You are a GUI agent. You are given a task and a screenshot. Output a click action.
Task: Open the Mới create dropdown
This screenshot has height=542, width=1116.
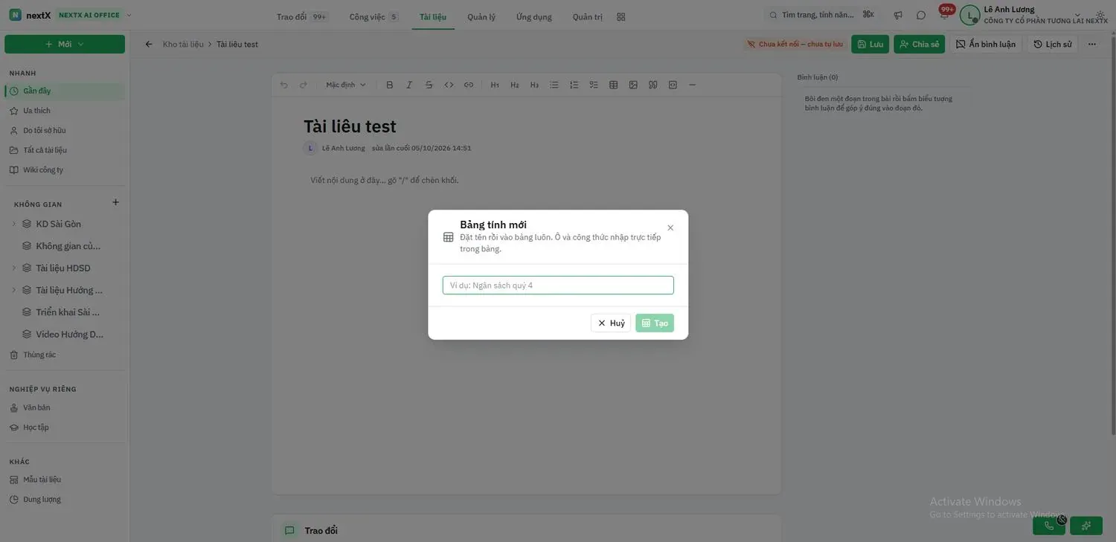(x=65, y=44)
